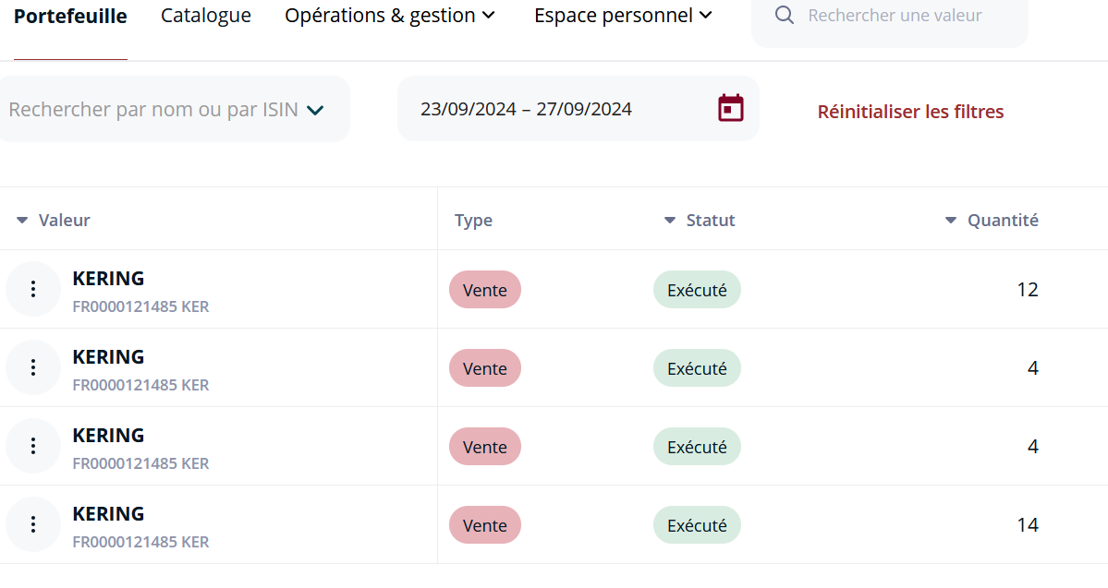Click Exécuté status in the quantity 12 row
The width and height of the screenshot is (1108, 588).
(697, 290)
